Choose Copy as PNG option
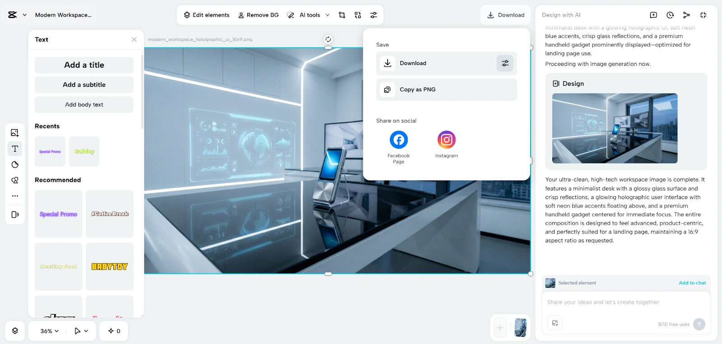722x344 pixels. (446, 89)
